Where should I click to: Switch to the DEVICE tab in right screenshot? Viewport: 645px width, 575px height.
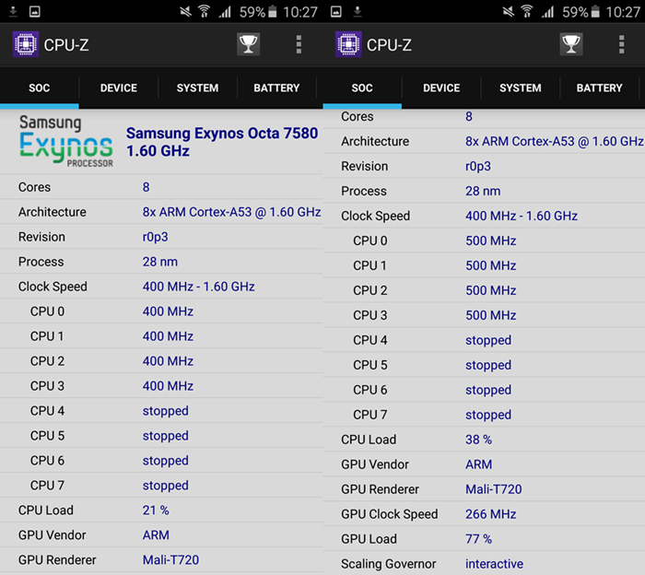pos(441,88)
